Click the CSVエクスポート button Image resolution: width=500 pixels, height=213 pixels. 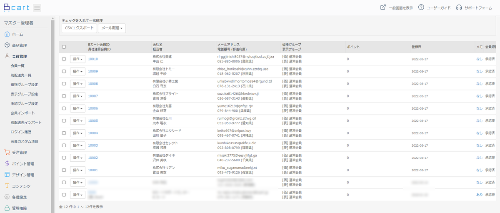[x=79, y=28]
